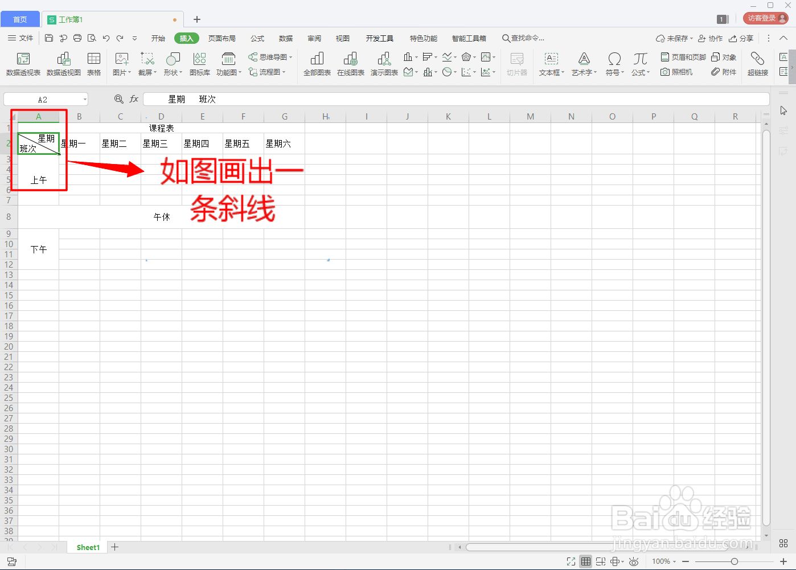Open Print Preview from quick access toolbar
This screenshot has width=796, height=570.
point(92,38)
